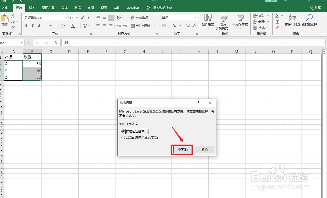Viewport: 327px width, 198px height.
Task: Apply Comma Style number format
Action: point(180,26)
